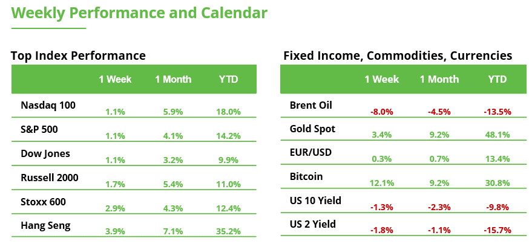Click the 1 Month header in index table
The image size is (529, 247).
pos(173,79)
